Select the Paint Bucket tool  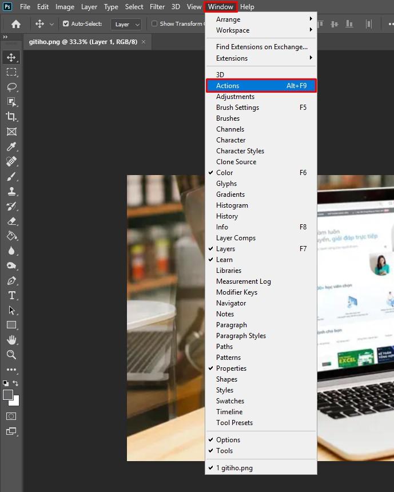click(x=11, y=236)
